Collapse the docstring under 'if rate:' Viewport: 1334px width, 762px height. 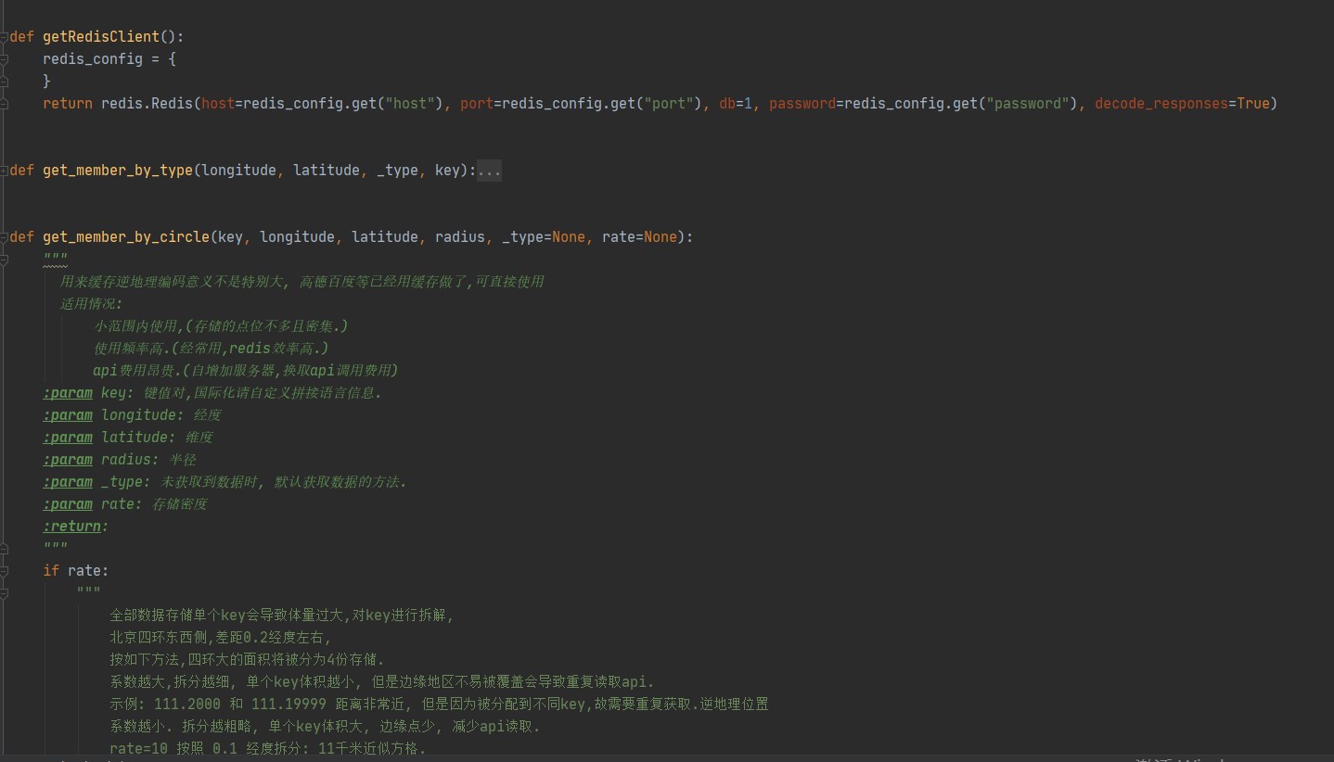click(x=5, y=593)
